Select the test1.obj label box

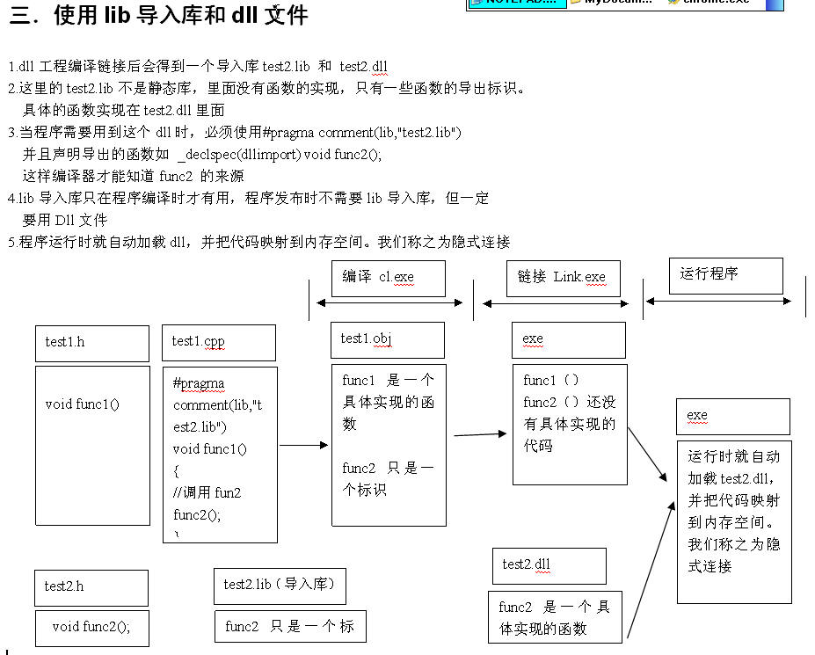(388, 340)
